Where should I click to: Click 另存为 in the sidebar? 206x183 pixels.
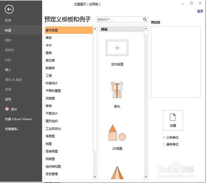tap(9, 50)
